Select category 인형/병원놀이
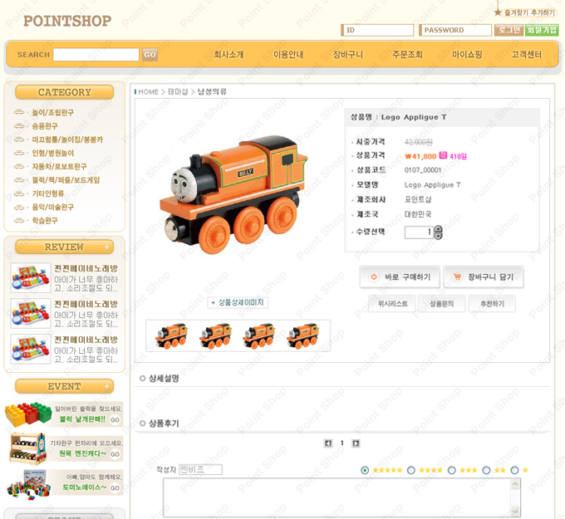Viewport: 565px width, 519px height. 53,153
